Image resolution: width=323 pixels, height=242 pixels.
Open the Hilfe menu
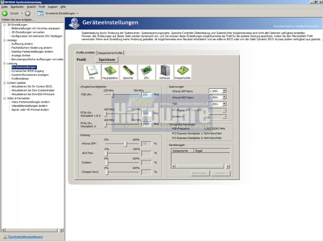[x=63, y=7]
